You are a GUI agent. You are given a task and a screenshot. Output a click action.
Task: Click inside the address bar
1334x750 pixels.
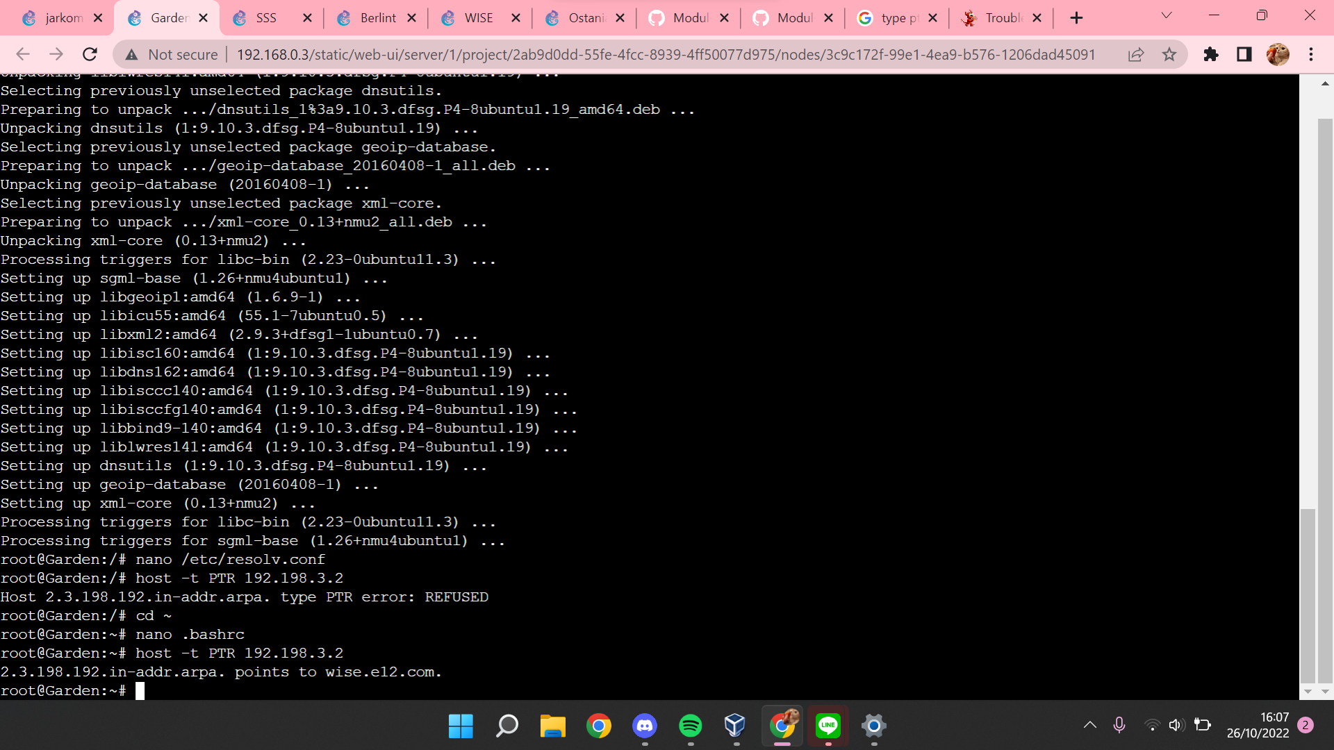[625, 54]
